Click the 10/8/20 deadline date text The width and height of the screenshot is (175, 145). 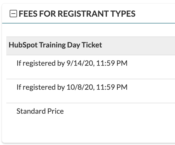(x=80, y=87)
